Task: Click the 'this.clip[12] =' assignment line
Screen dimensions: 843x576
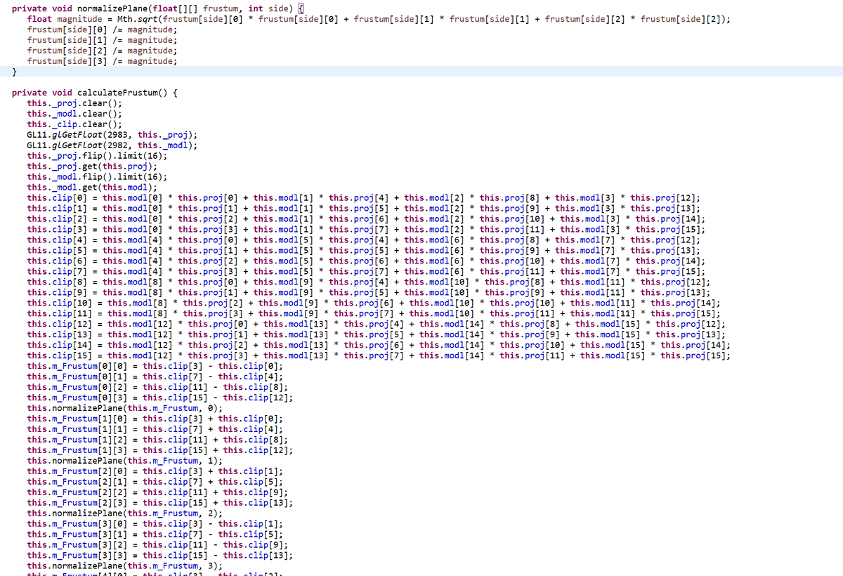Action: (x=376, y=324)
